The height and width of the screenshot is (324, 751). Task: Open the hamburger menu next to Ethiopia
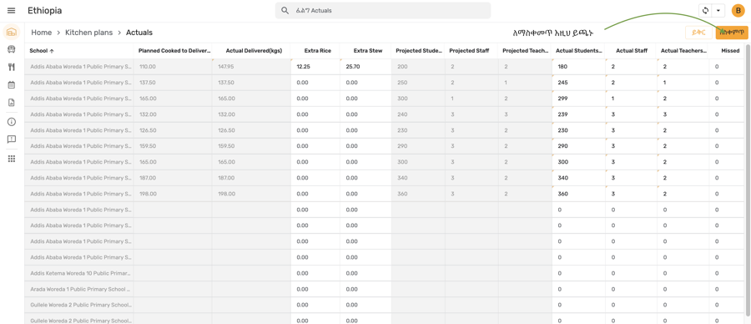point(12,11)
